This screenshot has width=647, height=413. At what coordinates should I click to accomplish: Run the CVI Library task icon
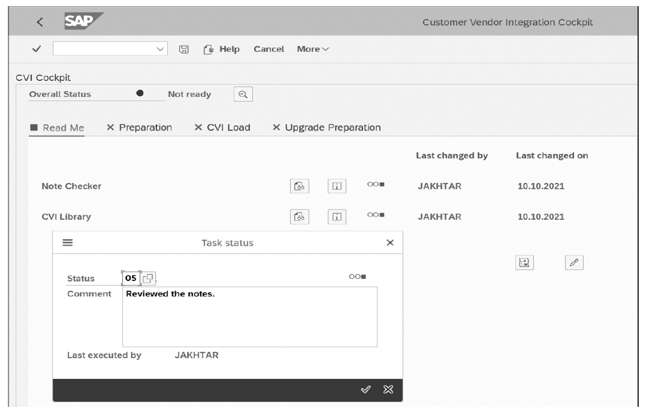pyautogui.click(x=299, y=216)
